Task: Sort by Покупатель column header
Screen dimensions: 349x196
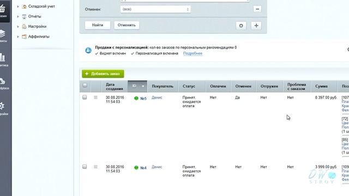Action: click(163, 86)
